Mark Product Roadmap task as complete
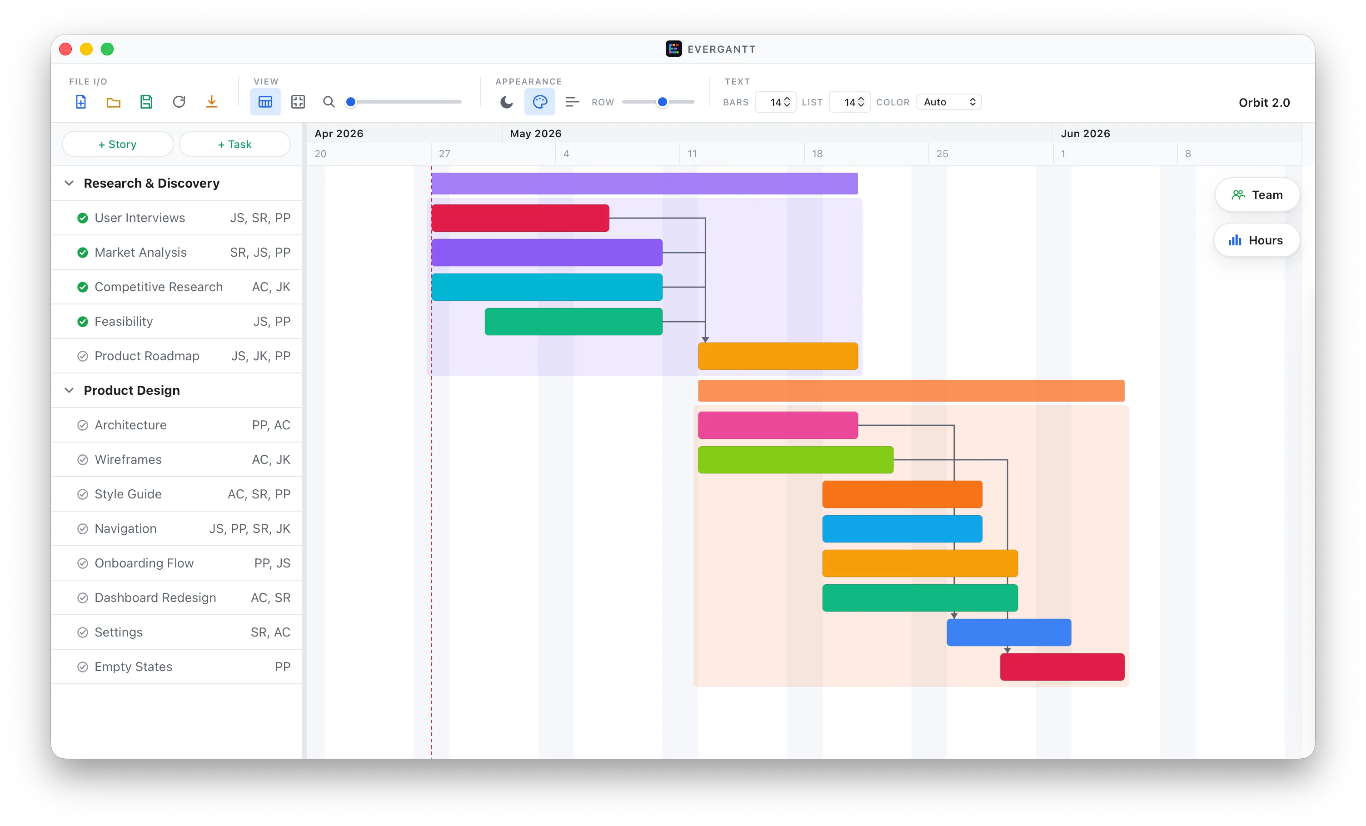The image size is (1366, 826). pyautogui.click(x=82, y=356)
